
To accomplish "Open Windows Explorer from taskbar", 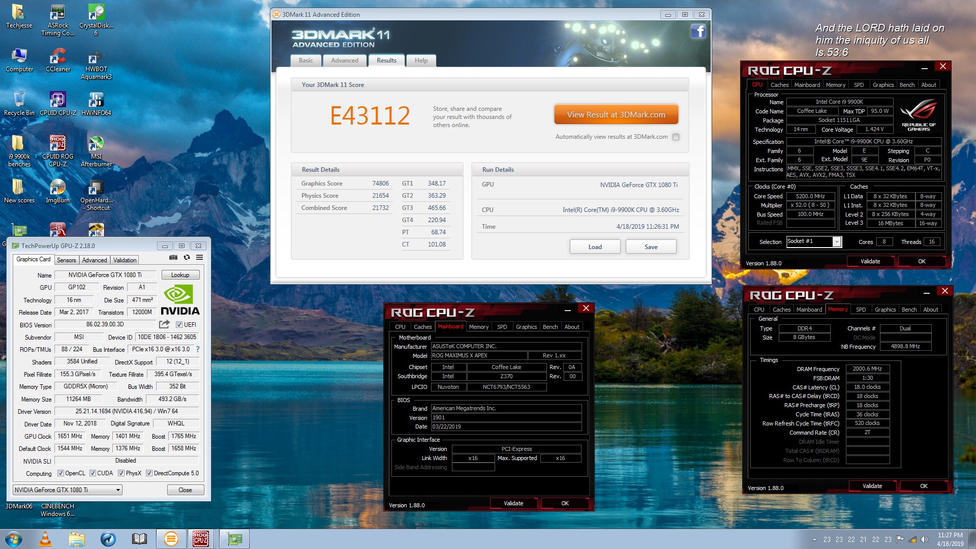I will point(77,539).
